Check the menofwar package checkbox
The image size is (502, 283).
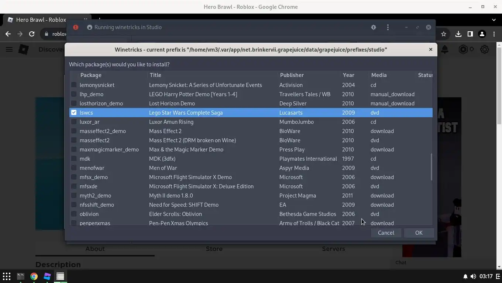[x=74, y=168]
